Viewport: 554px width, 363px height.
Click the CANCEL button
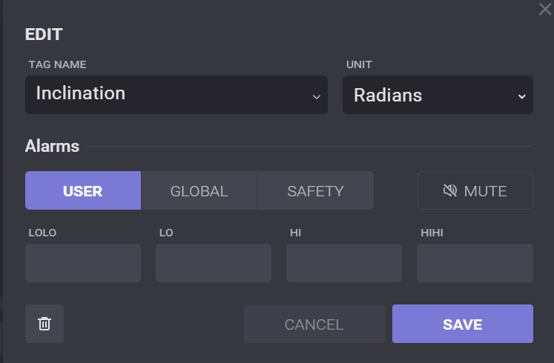314,324
